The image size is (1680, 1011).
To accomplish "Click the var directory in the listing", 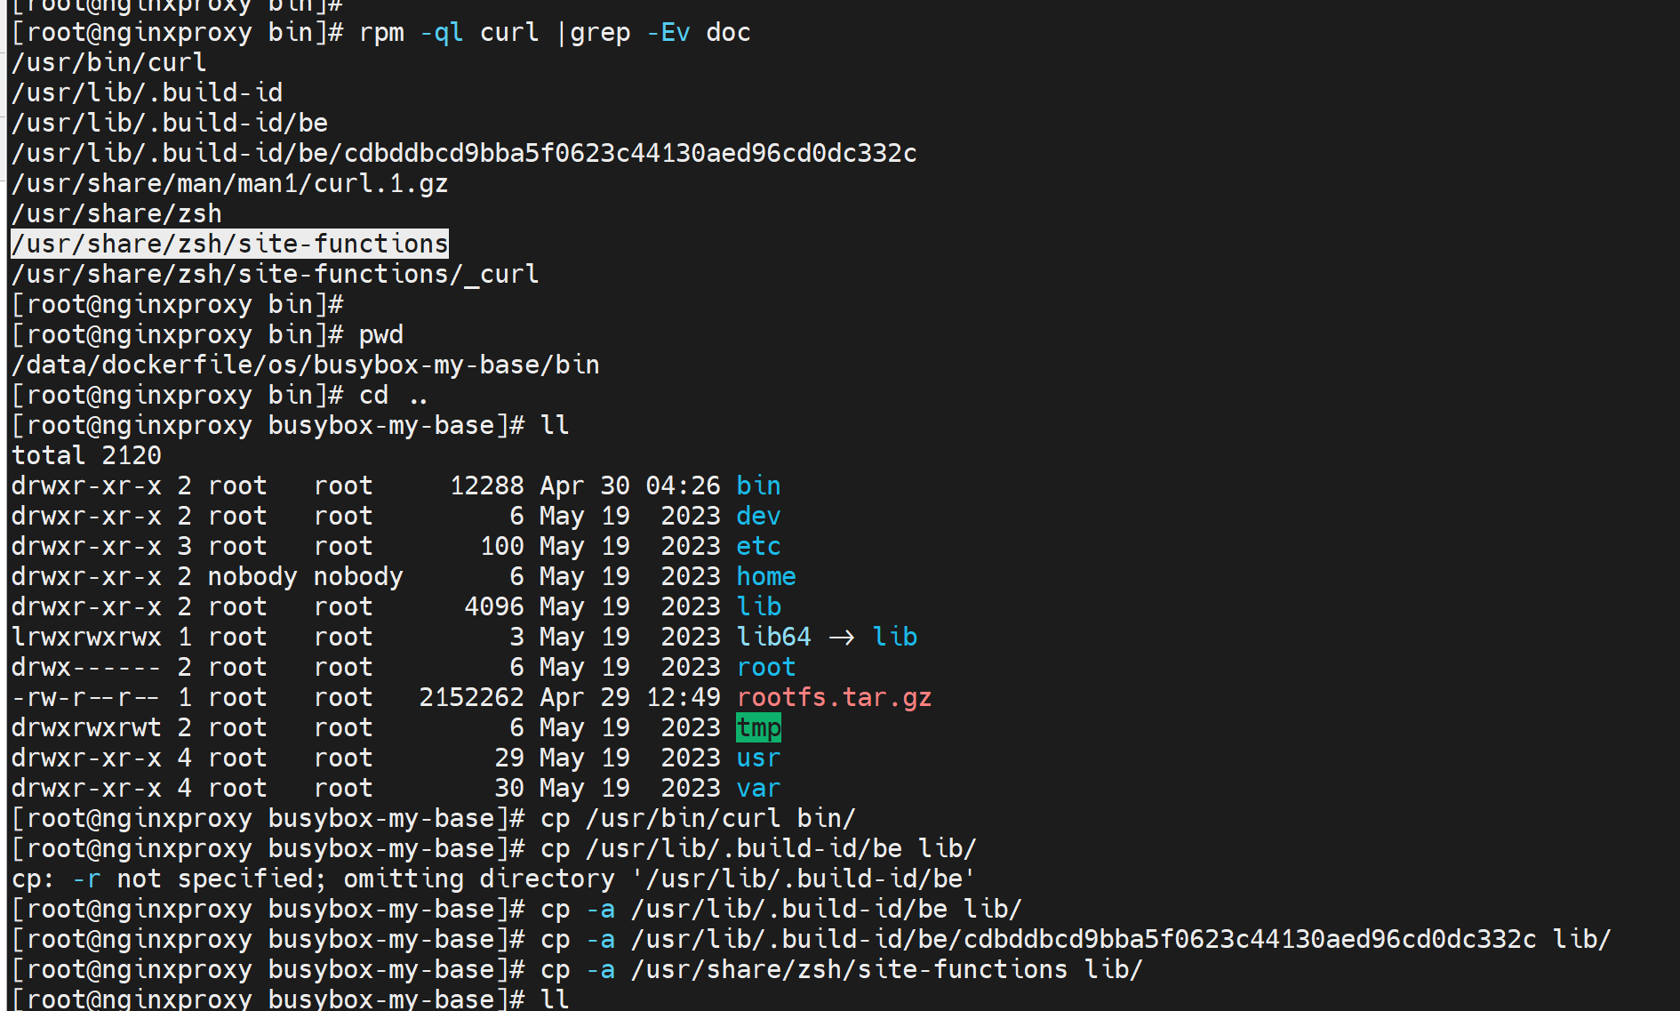I will (x=758, y=788).
